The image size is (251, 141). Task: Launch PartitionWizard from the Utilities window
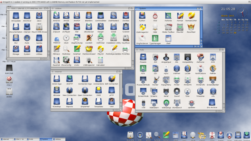pyautogui.click(x=89, y=49)
